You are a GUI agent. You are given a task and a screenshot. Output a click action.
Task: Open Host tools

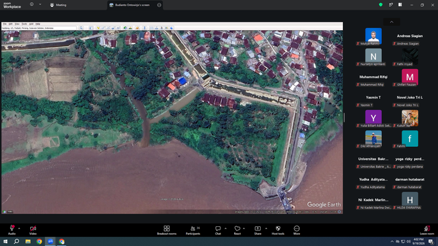click(x=278, y=230)
